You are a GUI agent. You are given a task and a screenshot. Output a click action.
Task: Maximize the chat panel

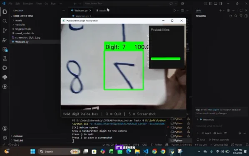click(x=241, y=10)
